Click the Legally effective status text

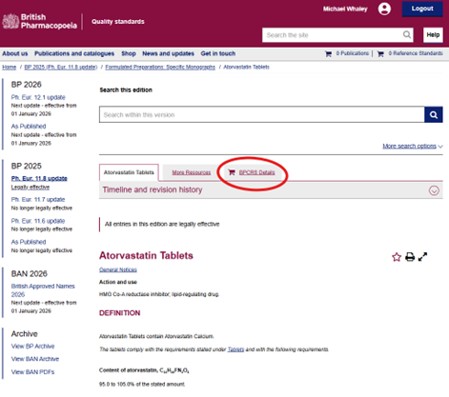pos(31,188)
